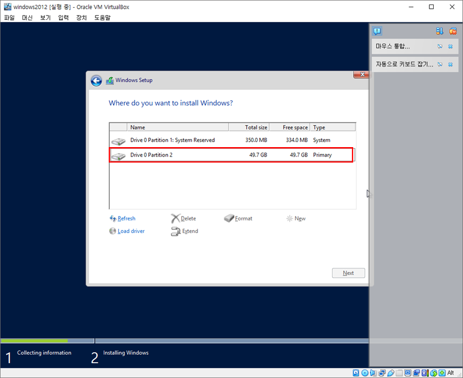Open the 장치 menu
This screenshot has height=378, width=463.
81,18
